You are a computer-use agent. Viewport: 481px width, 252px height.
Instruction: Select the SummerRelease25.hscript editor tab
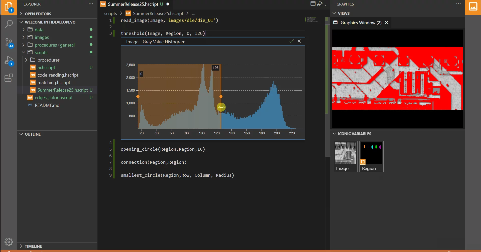[x=133, y=4]
